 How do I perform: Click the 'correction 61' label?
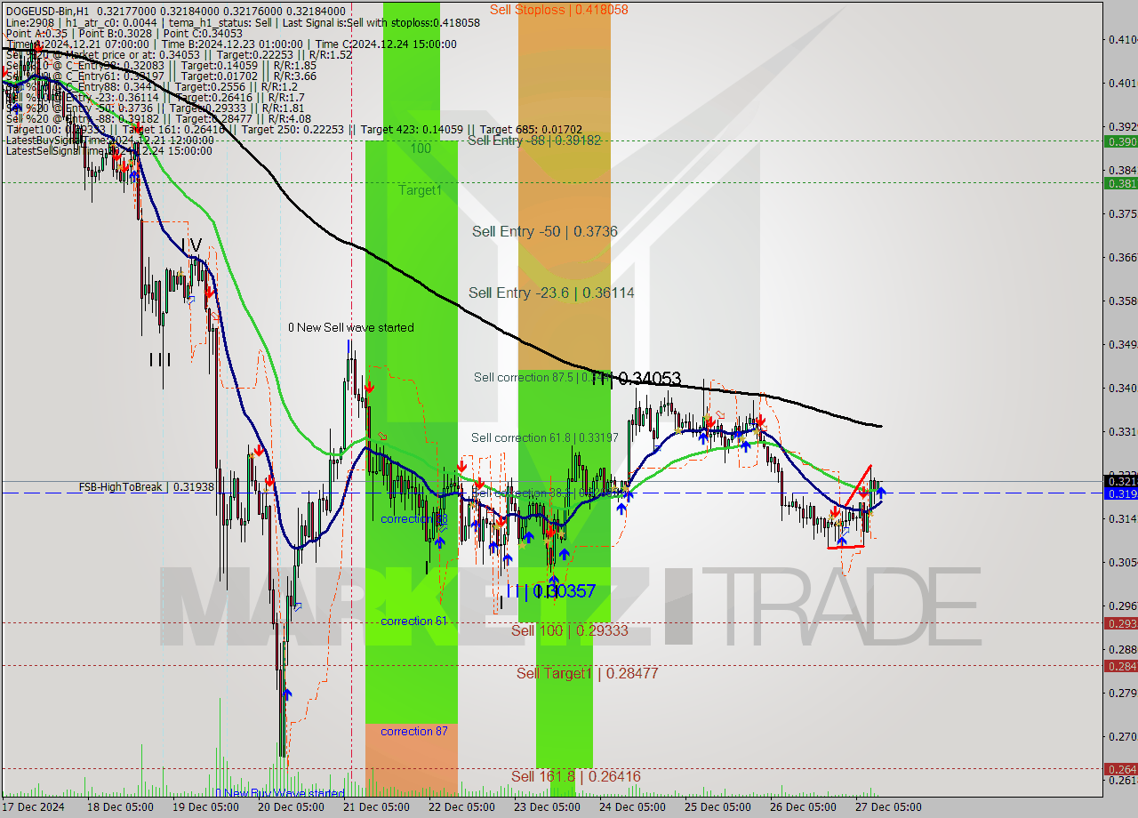pyautogui.click(x=413, y=621)
